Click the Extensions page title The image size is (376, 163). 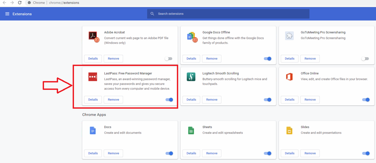click(22, 14)
